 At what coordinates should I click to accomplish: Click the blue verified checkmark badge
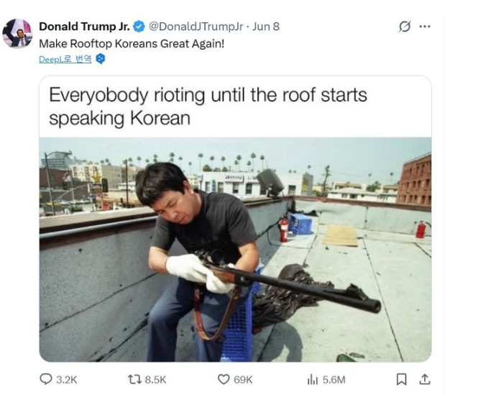click(139, 27)
